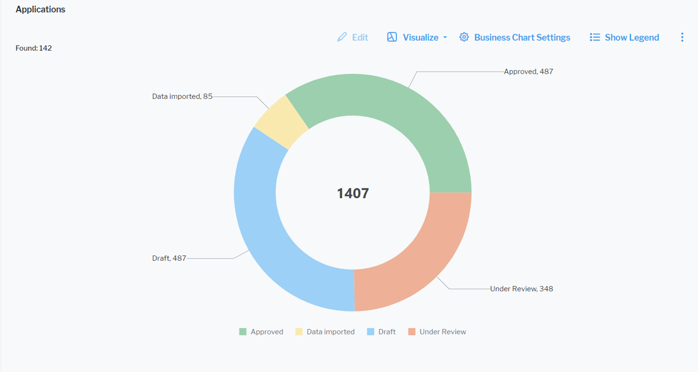Select the green Approved legend swatch

[242, 331]
